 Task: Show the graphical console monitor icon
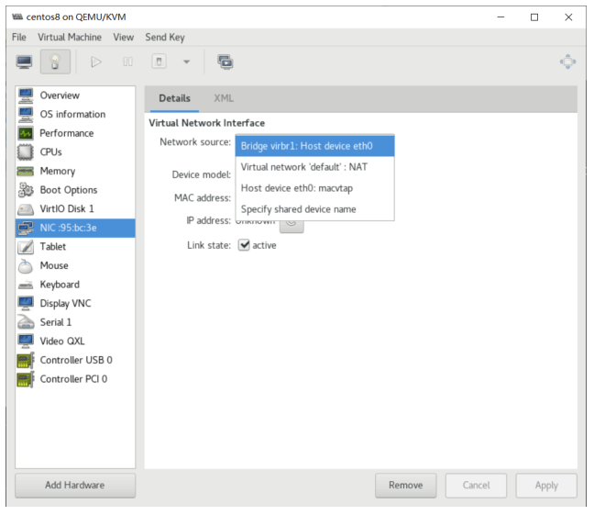point(24,62)
